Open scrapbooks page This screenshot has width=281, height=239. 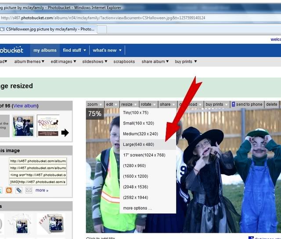coord(124,61)
